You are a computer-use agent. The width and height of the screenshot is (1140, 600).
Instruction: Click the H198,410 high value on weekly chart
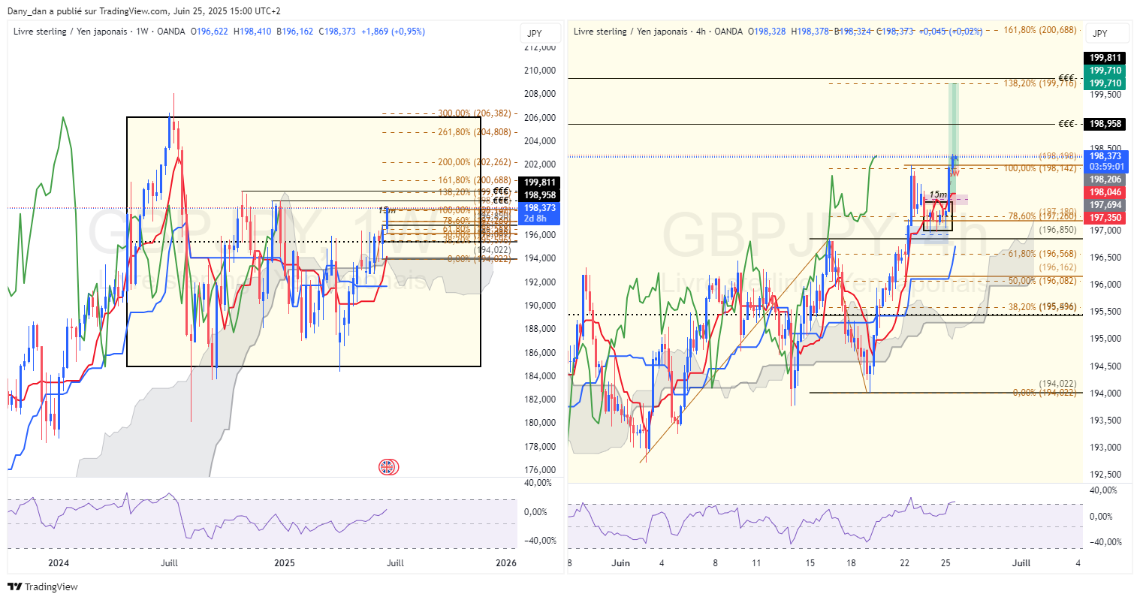click(x=253, y=32)
